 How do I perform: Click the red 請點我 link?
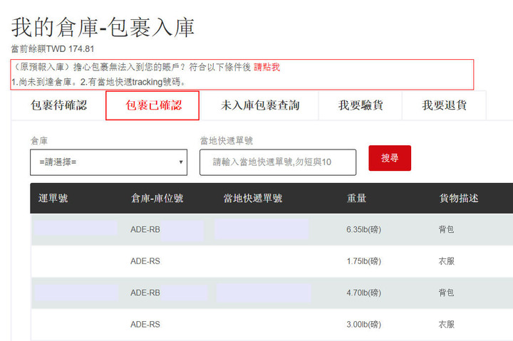coord(266,67)
